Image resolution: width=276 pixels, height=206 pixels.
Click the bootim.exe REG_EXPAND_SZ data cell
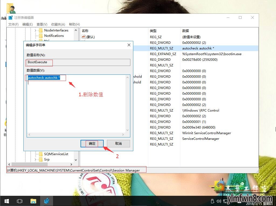click(x=212, y=54)
